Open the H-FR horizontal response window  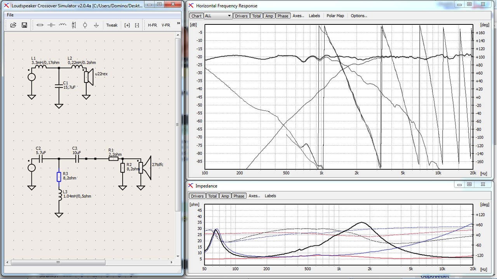tap(152, 25)
